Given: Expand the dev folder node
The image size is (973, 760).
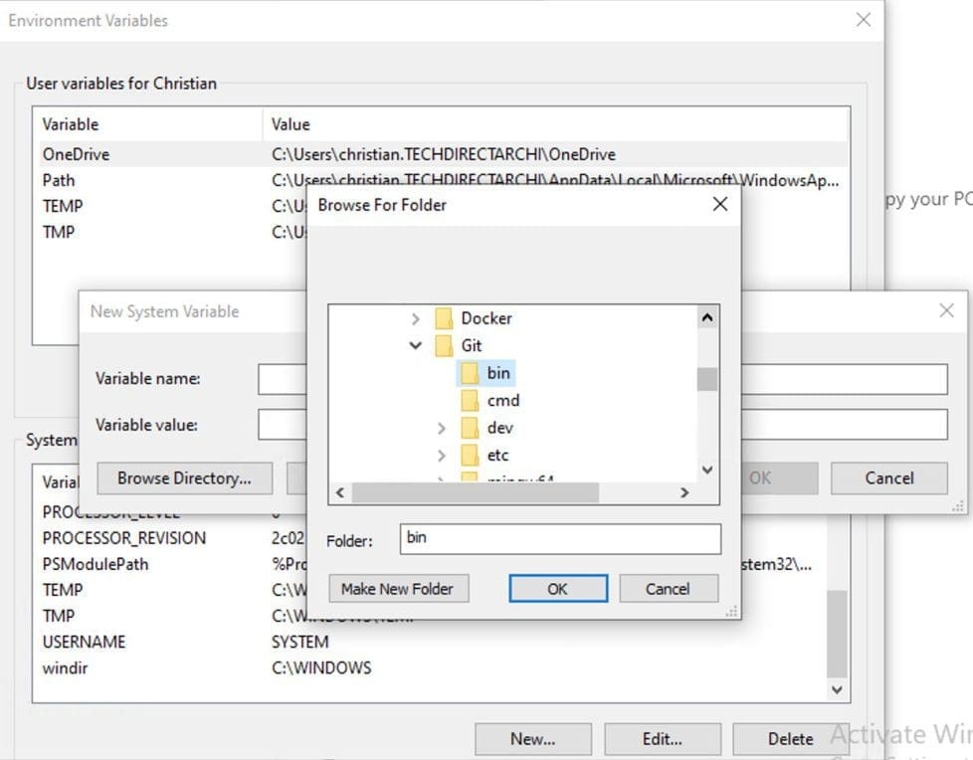Looking at the screenshot, I should (x=442, y=428).
